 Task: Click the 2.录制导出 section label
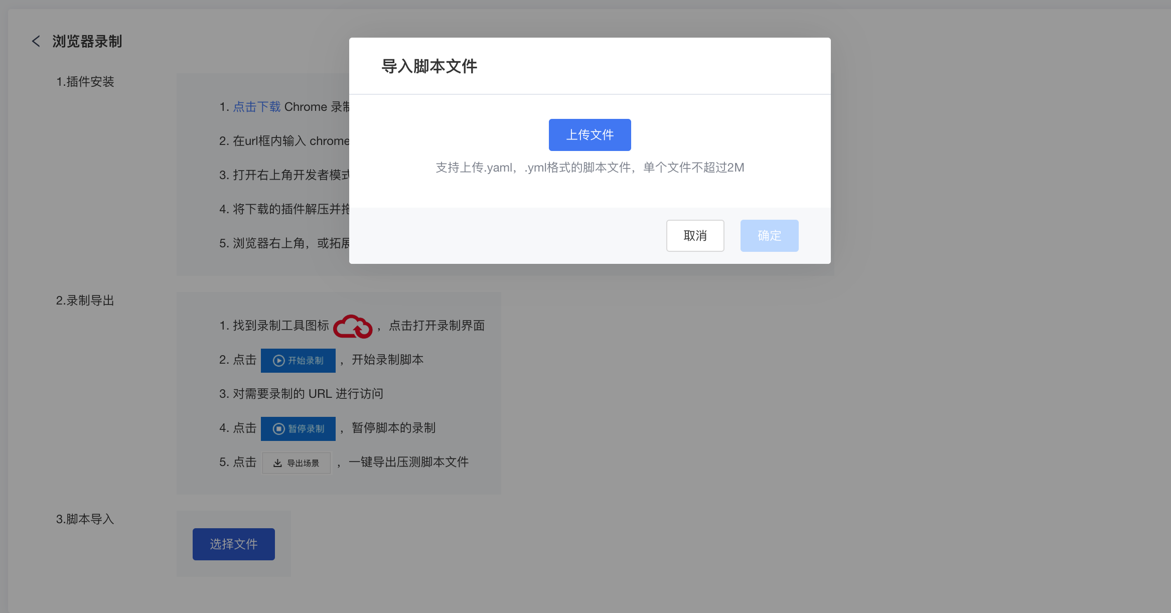[x=85, y=300]
